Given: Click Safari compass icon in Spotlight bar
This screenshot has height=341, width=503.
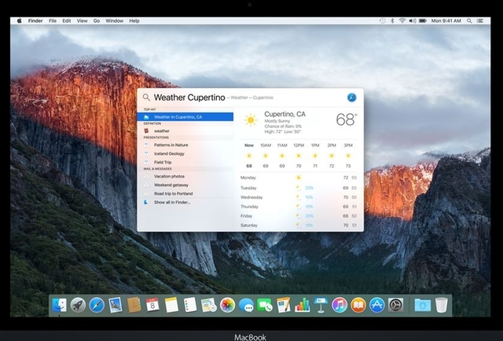Looking at the screenshot, I should (x=351, y=97).
